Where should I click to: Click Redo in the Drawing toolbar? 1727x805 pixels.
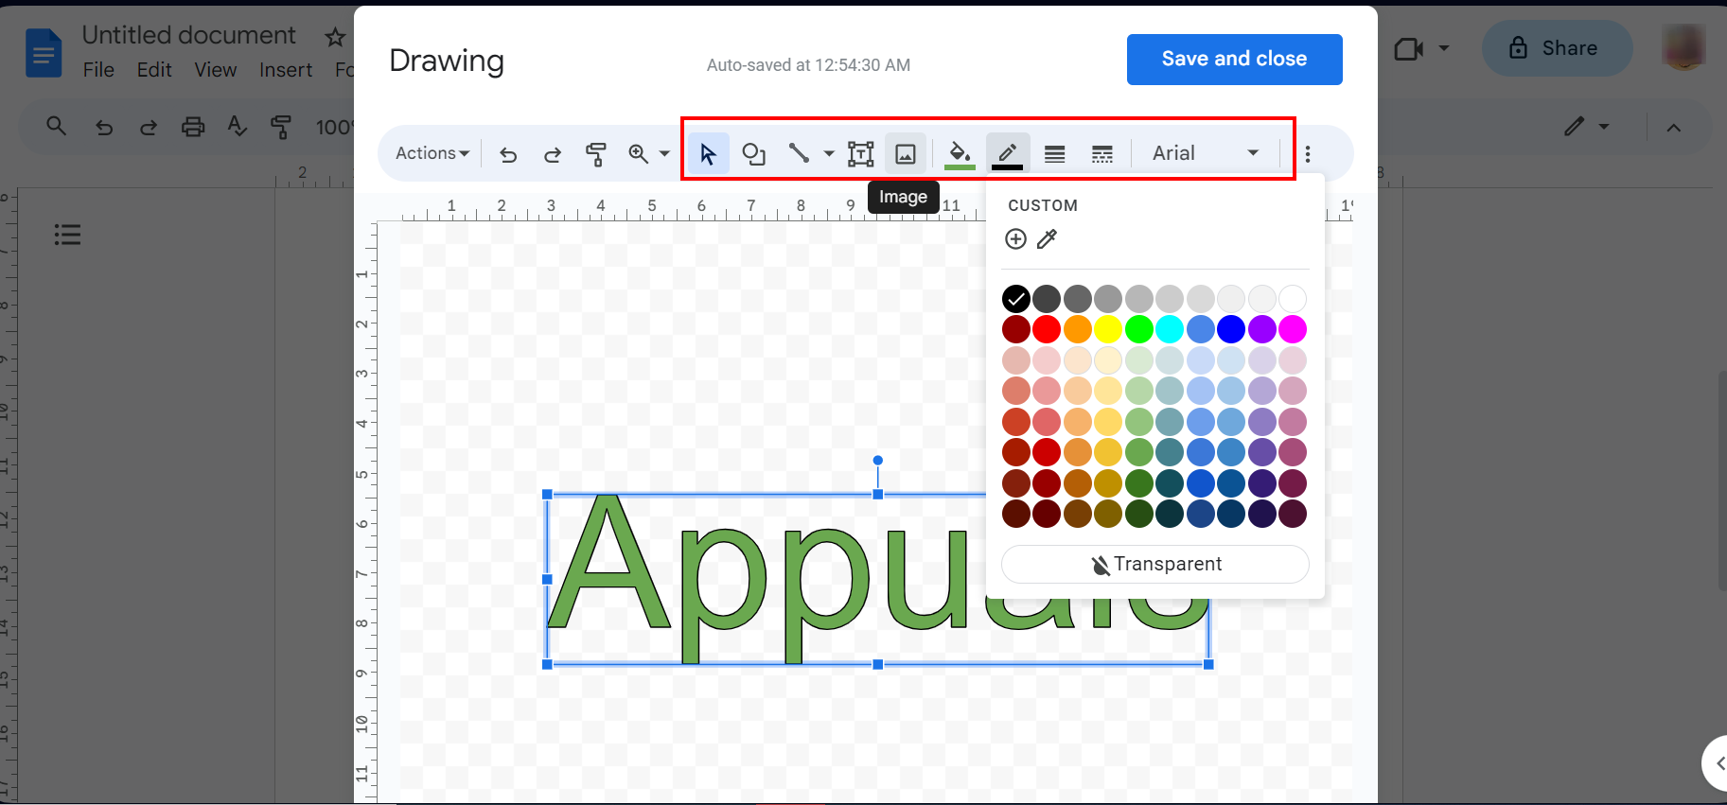click(553, 153)
